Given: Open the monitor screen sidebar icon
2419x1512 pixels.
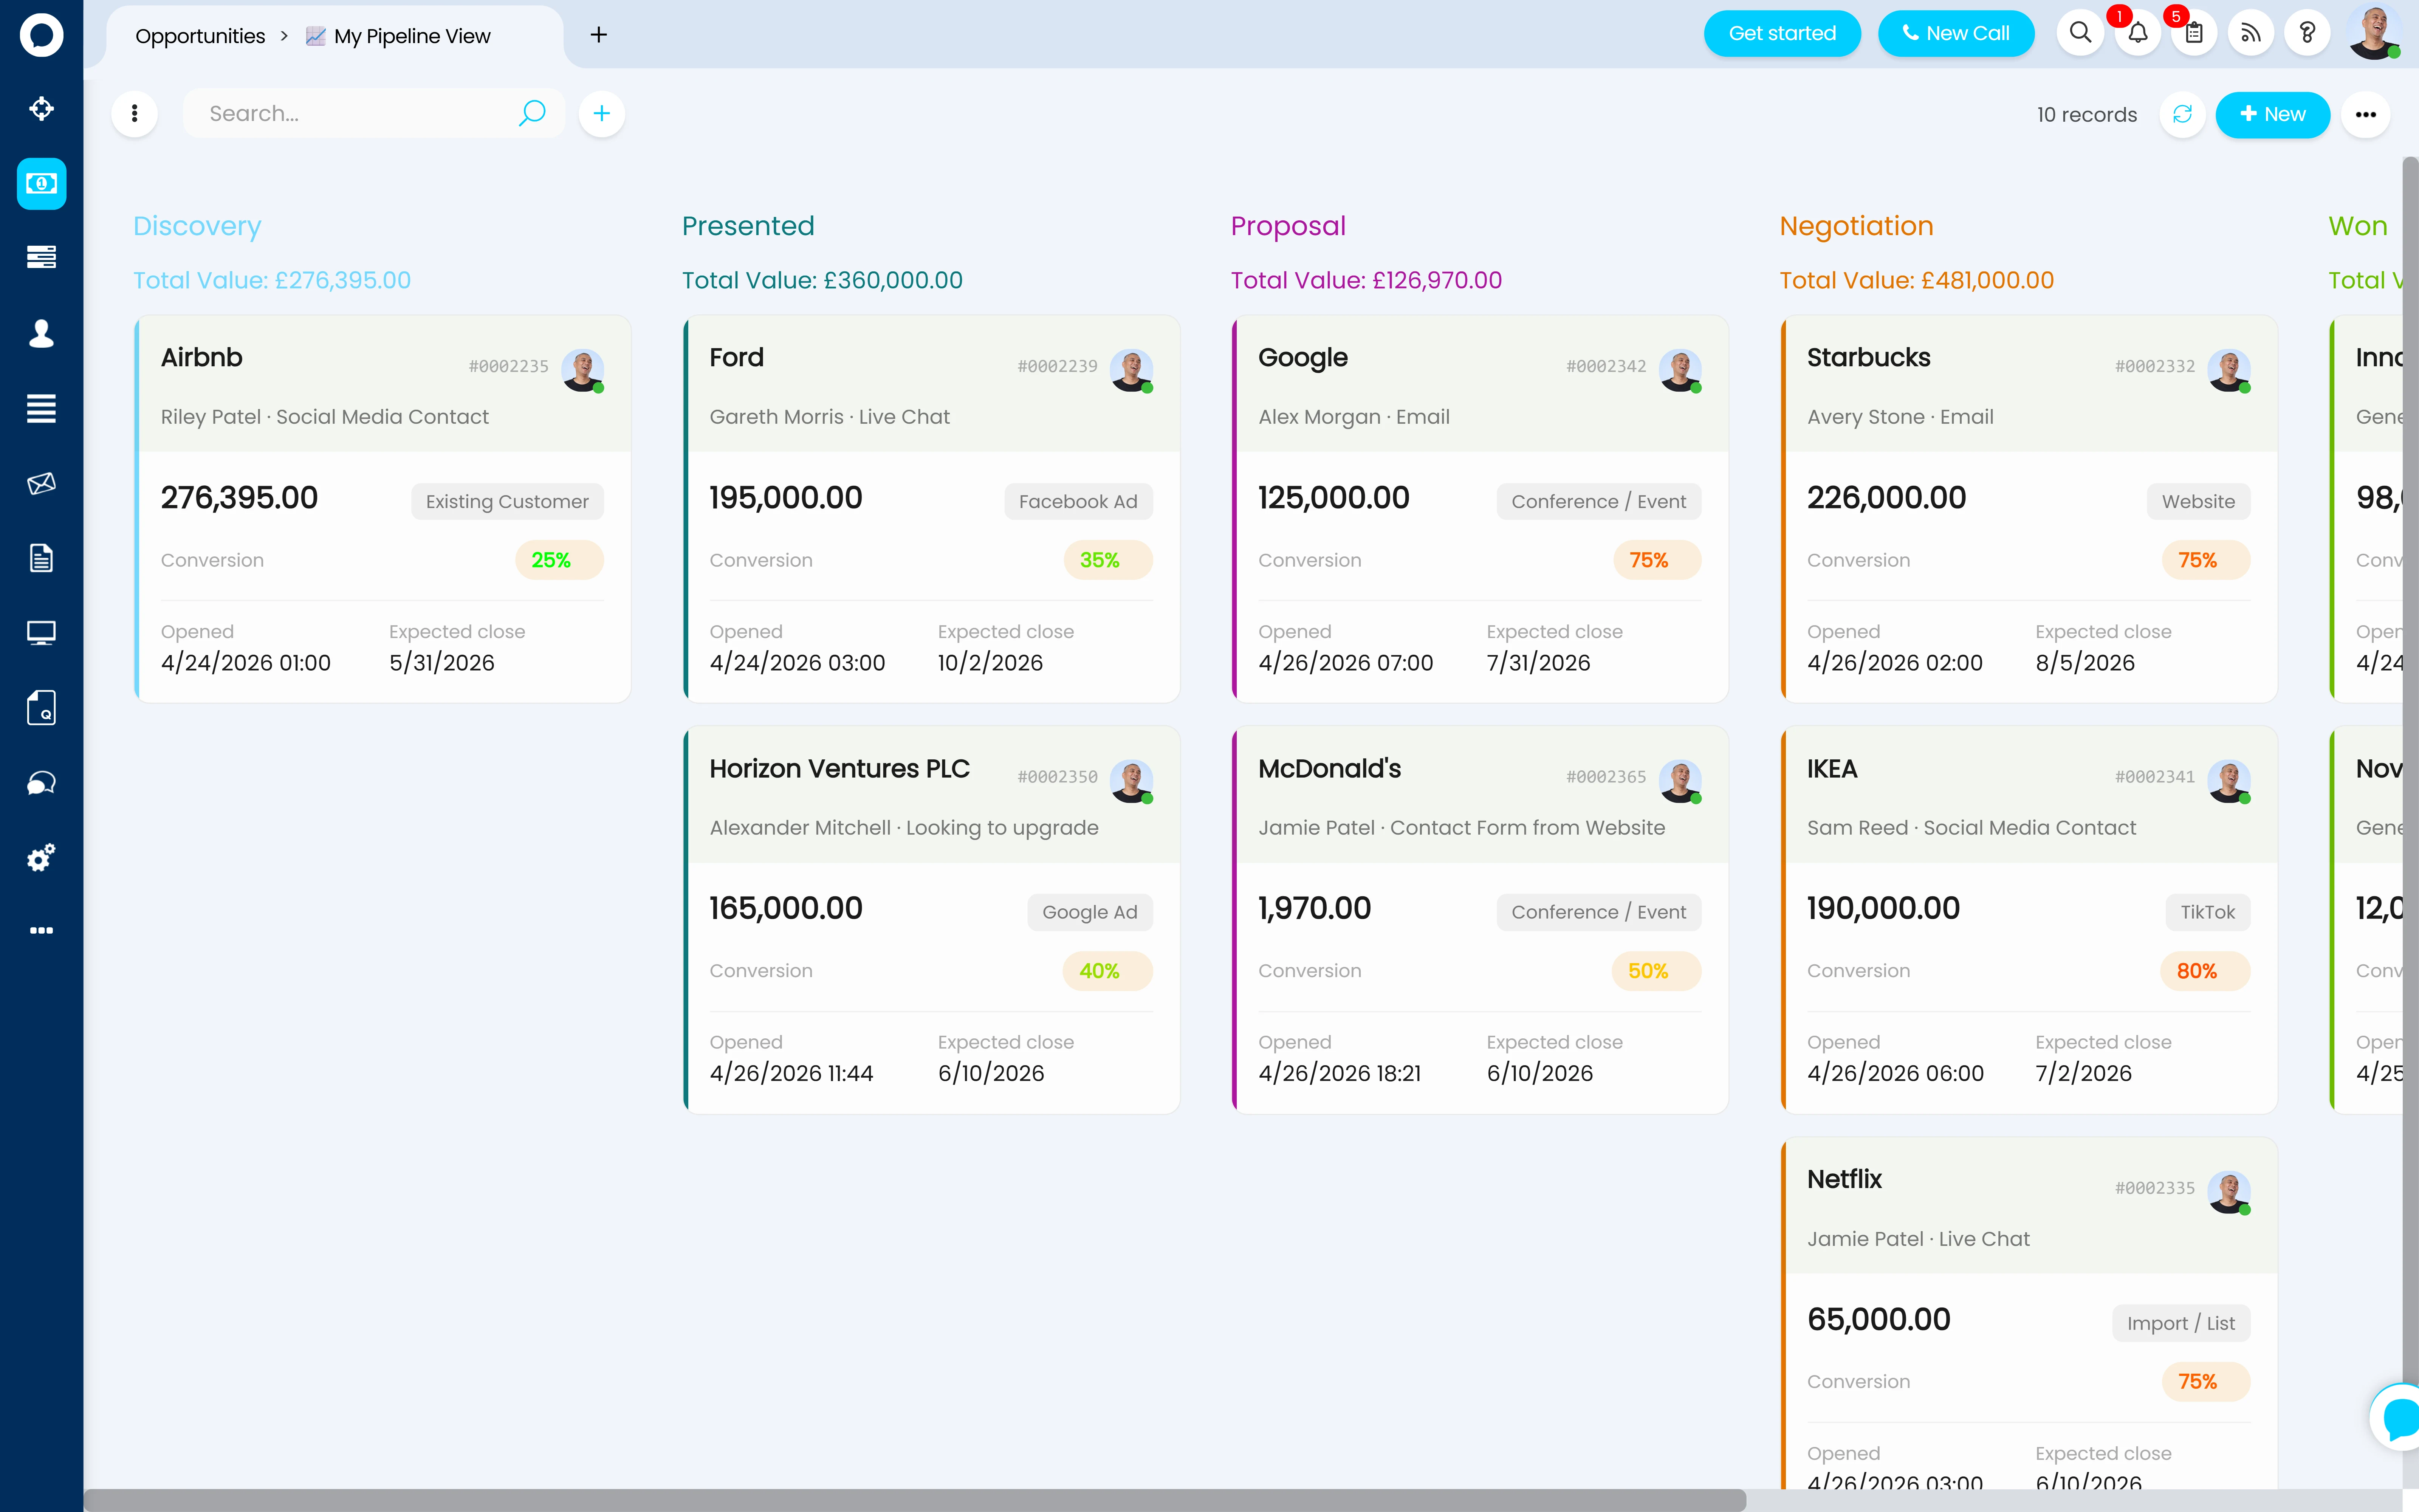Looking at the screenshot, I should [41, 633].
